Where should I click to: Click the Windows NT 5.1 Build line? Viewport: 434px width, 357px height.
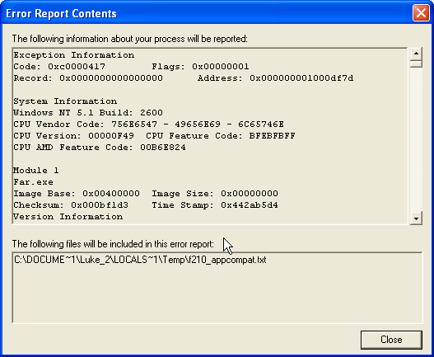88,113
